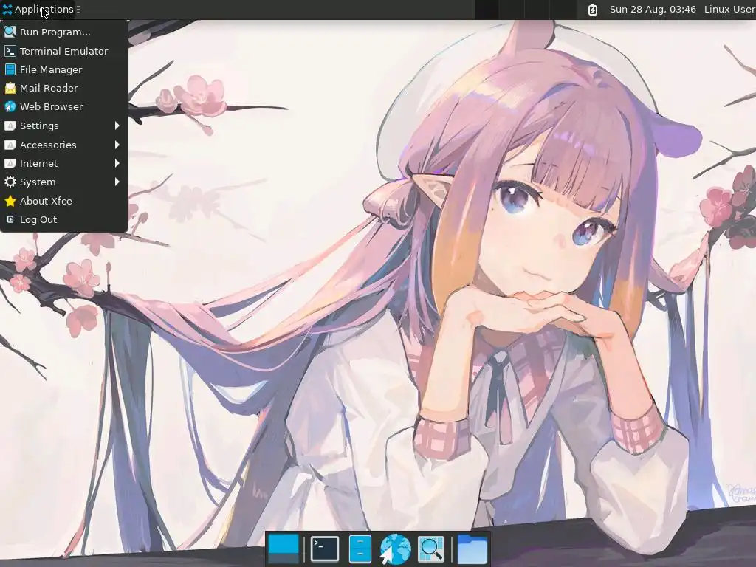Launch web browser globe in dock

pos(396,549)
